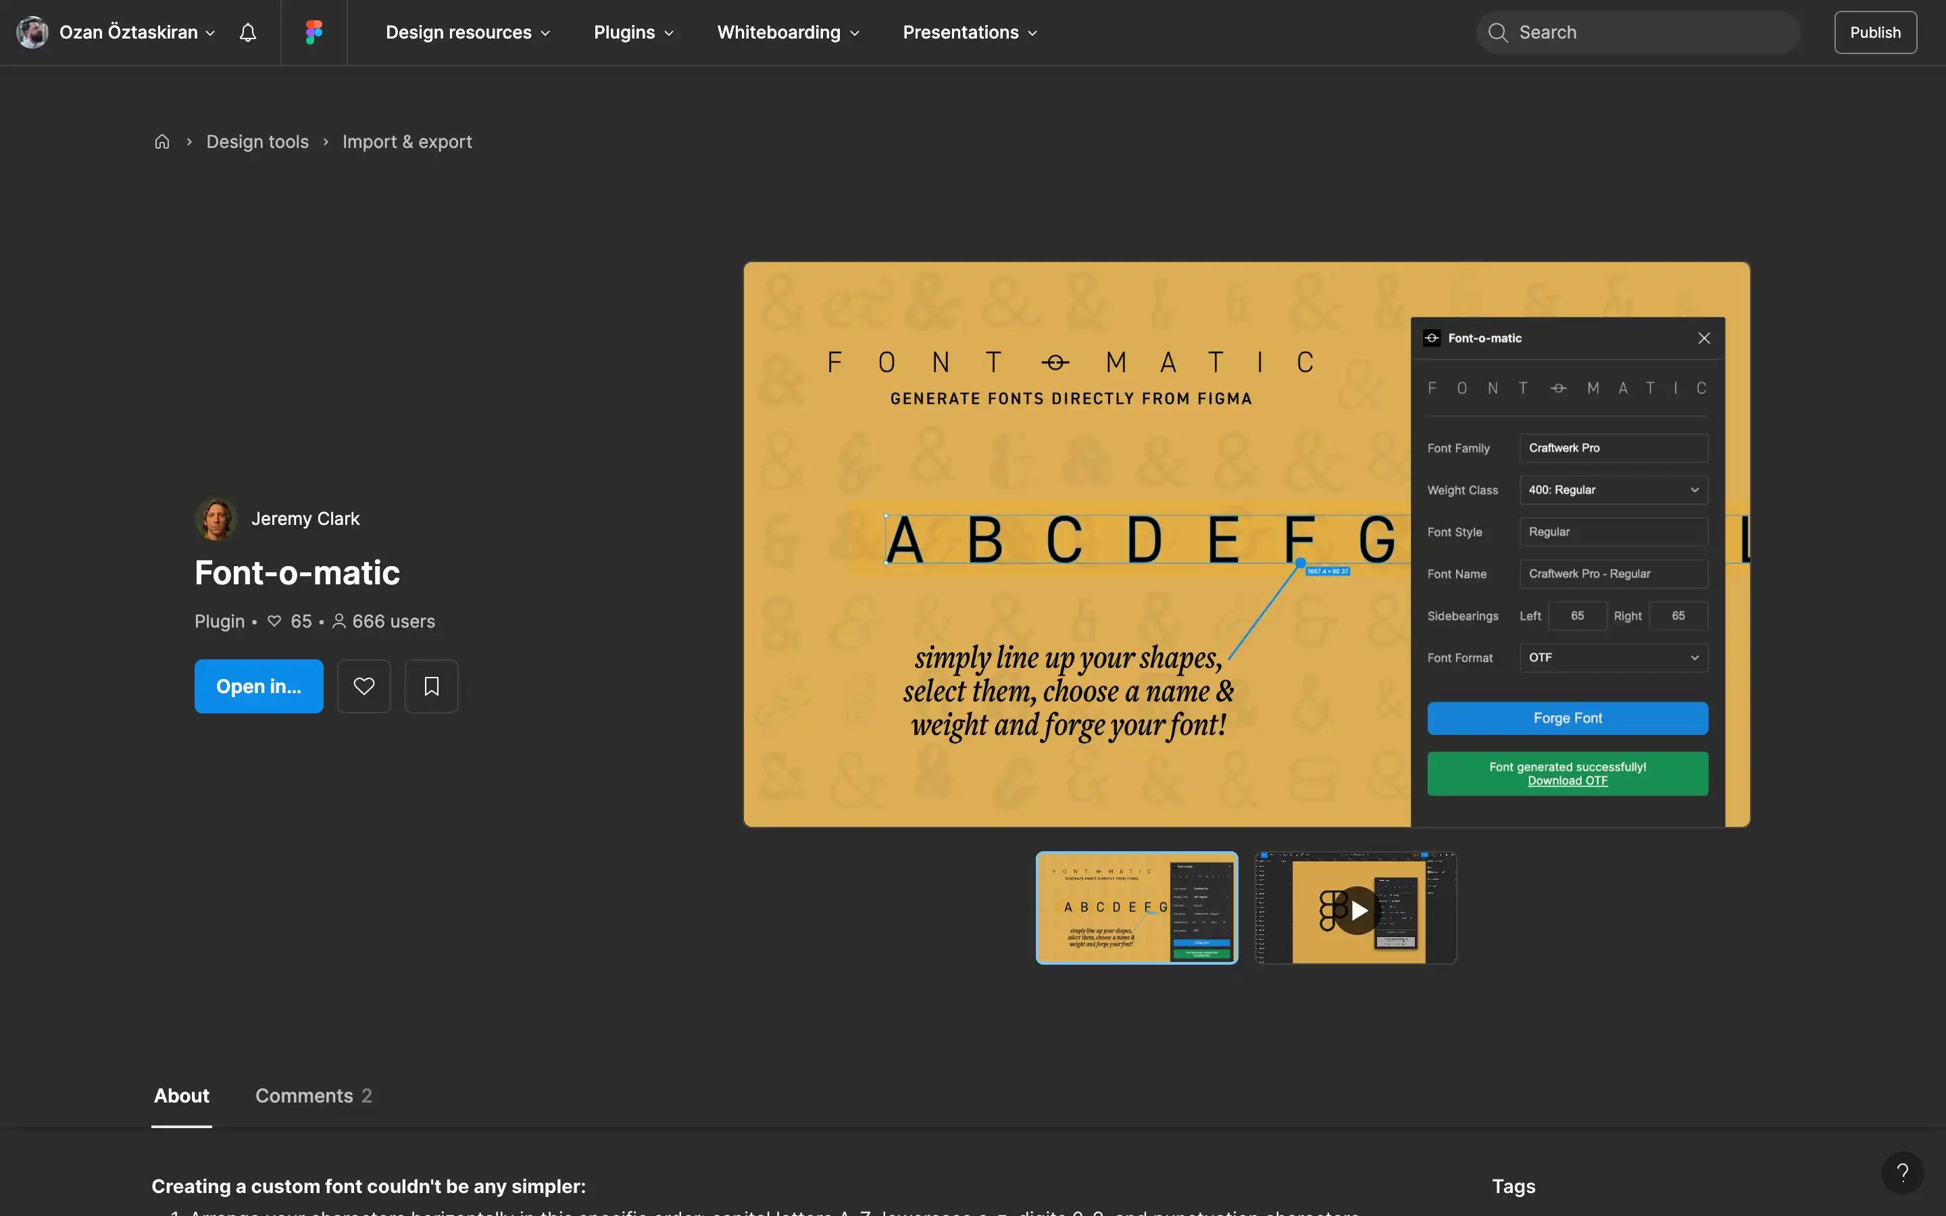1946x1216 pixels.
Task: Switch to the Comments tab
Action: (x=314, y=1095)
